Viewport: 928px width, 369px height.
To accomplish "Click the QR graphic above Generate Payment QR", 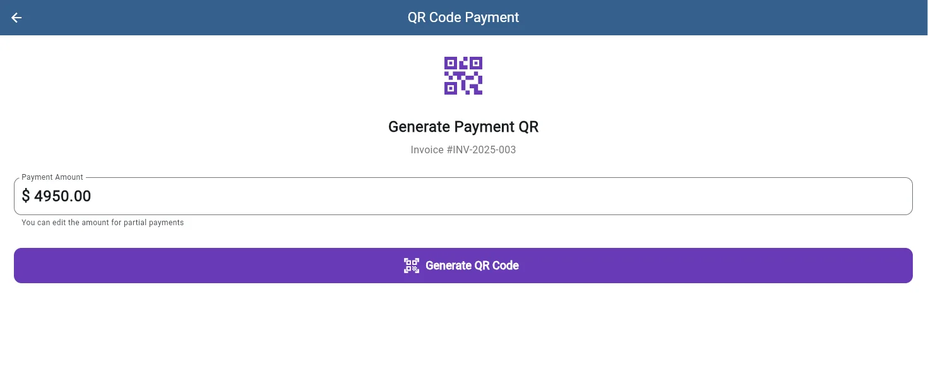I will pyautogui.click(x=463, y=75).
